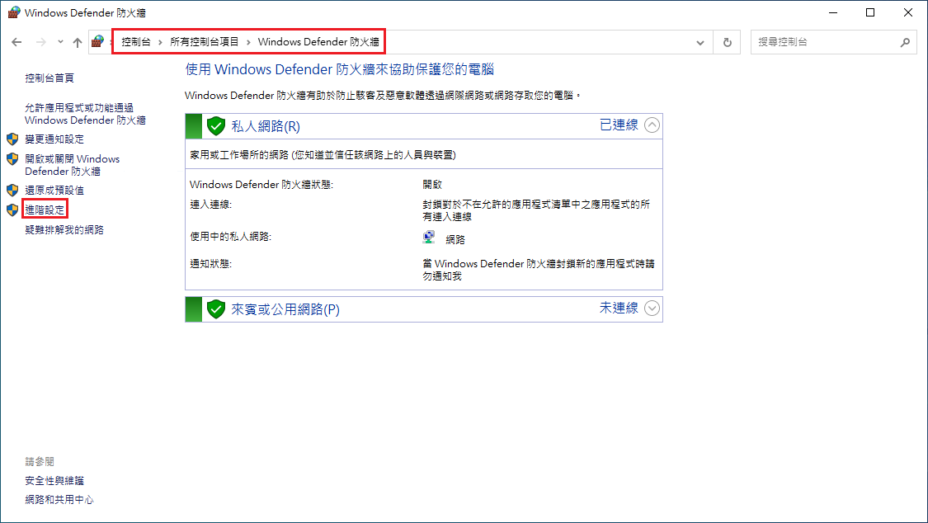Open 疑難排解我的網路 link

[x=64, y=229]
